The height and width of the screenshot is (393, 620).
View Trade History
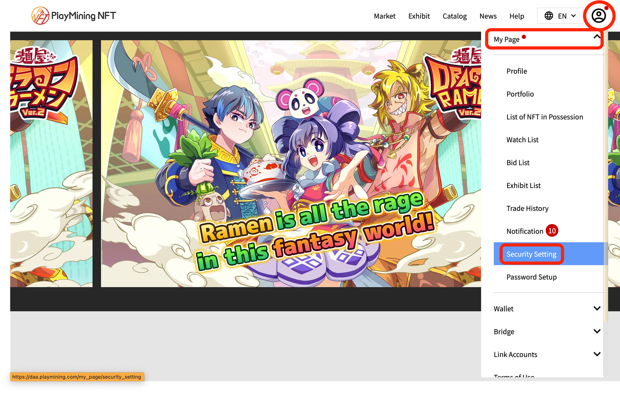click(527, 208)
